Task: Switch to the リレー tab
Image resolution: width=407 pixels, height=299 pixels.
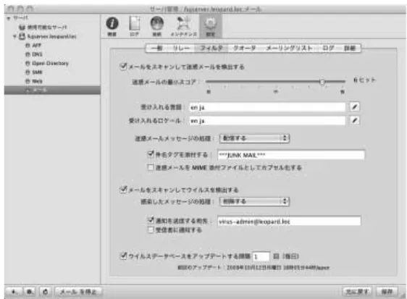Action: click(181, 48)
